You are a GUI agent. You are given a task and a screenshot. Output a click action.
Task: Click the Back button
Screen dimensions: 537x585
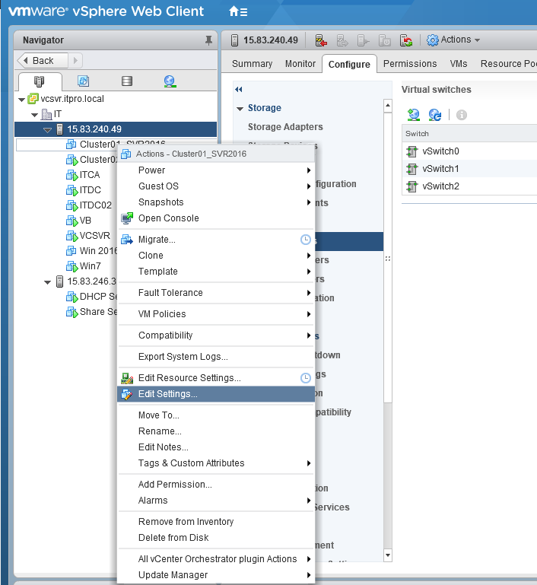(x=43, y=60)
